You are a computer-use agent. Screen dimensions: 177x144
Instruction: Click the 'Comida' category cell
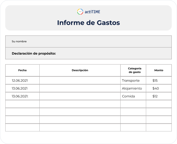click(133, 96)
